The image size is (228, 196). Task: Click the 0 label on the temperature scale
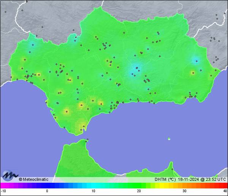47,191
